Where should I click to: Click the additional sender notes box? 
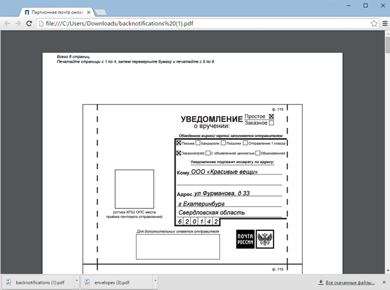click(x=178, y=247)
